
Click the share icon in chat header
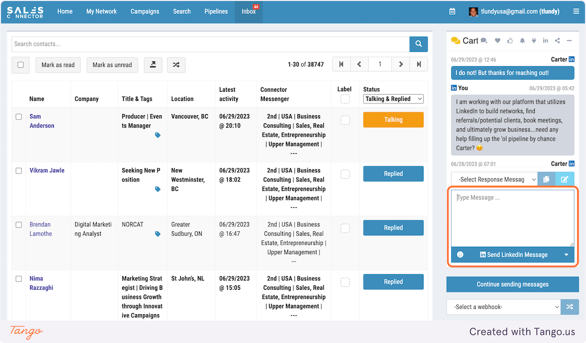557,41
